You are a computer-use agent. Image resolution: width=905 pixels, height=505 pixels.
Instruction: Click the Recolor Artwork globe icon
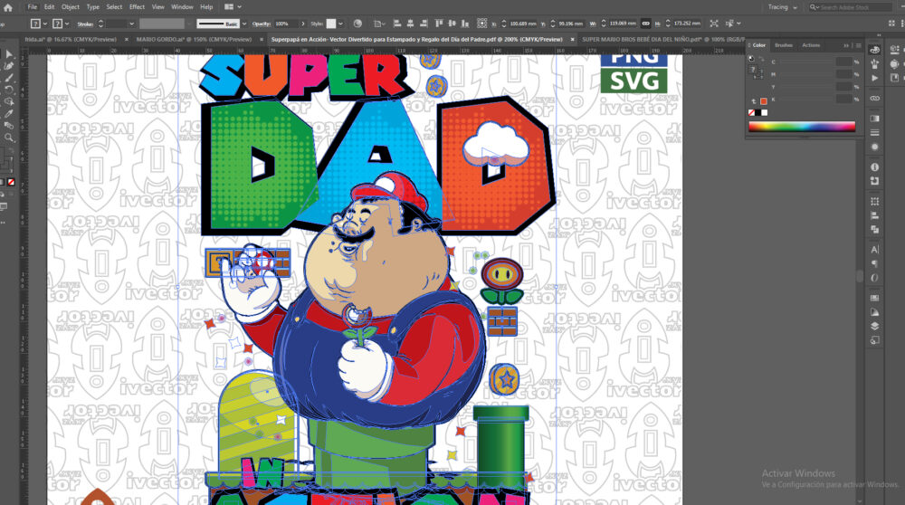click(357, 24)
